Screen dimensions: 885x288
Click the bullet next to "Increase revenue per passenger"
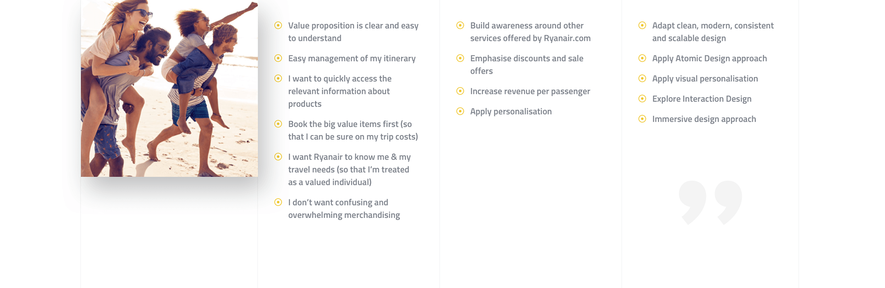click(460, 91)
